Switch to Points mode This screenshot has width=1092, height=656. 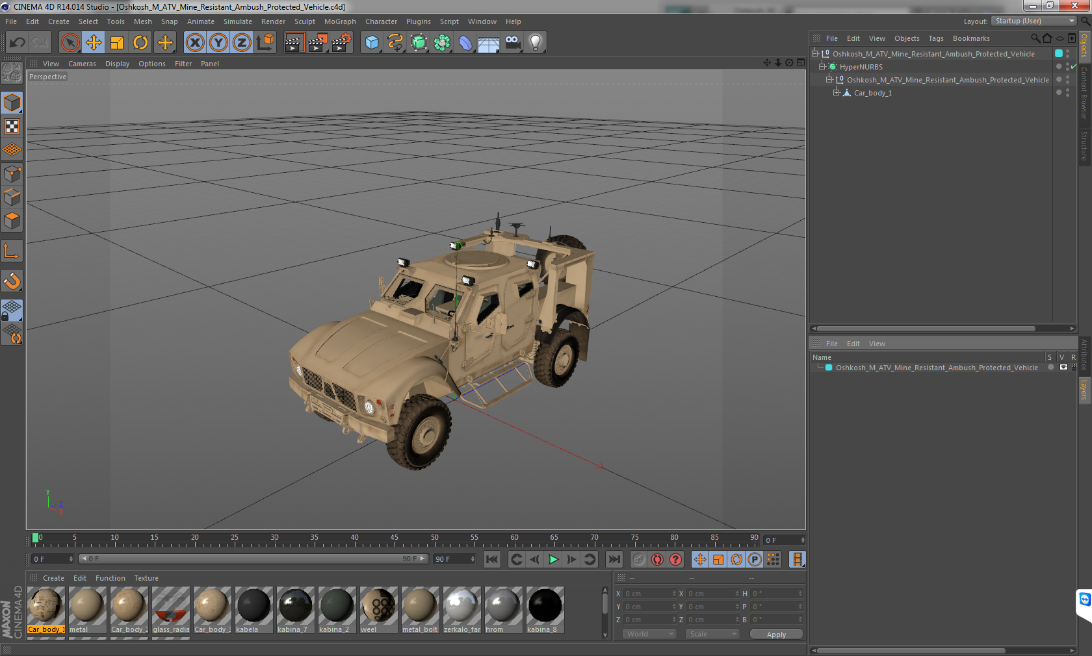[12, 173]
